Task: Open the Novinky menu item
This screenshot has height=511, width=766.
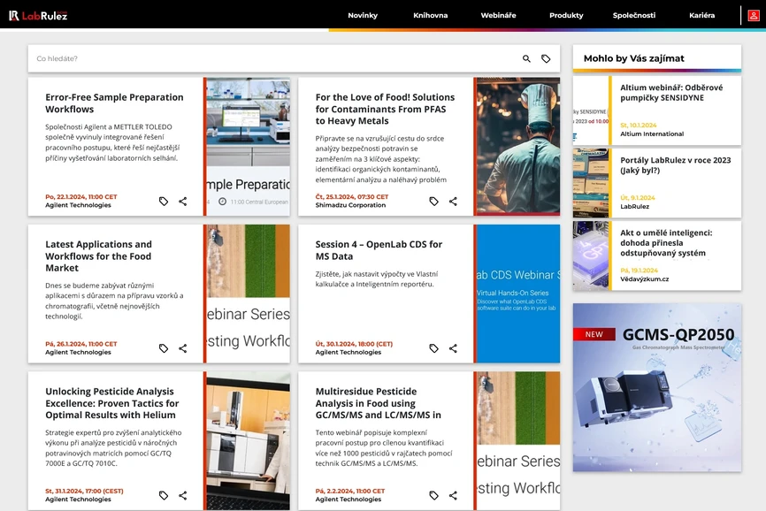Action: [x=363, y=15]
